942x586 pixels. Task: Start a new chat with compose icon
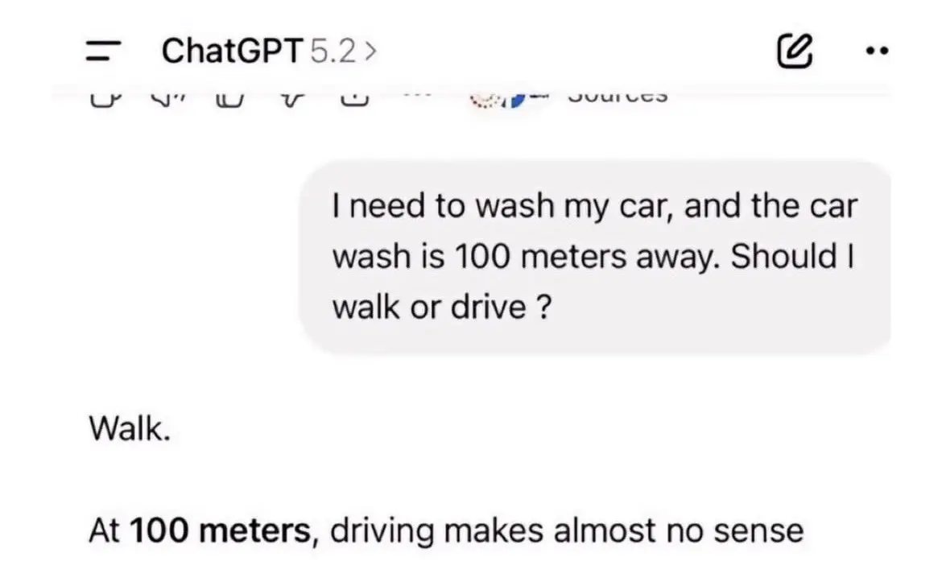[x=794, y=52]
